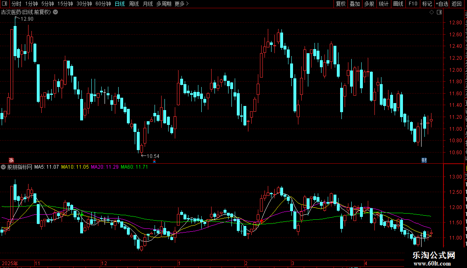This screenshot has width=467, height=268.
Task: Click the 叠加 overlay button
Action: click(355, 4)
